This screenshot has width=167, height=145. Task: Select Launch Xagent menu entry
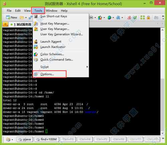coord(61,42)
